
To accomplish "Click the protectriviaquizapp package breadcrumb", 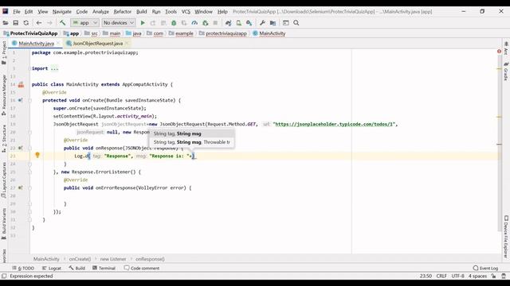I will [223, 33].
